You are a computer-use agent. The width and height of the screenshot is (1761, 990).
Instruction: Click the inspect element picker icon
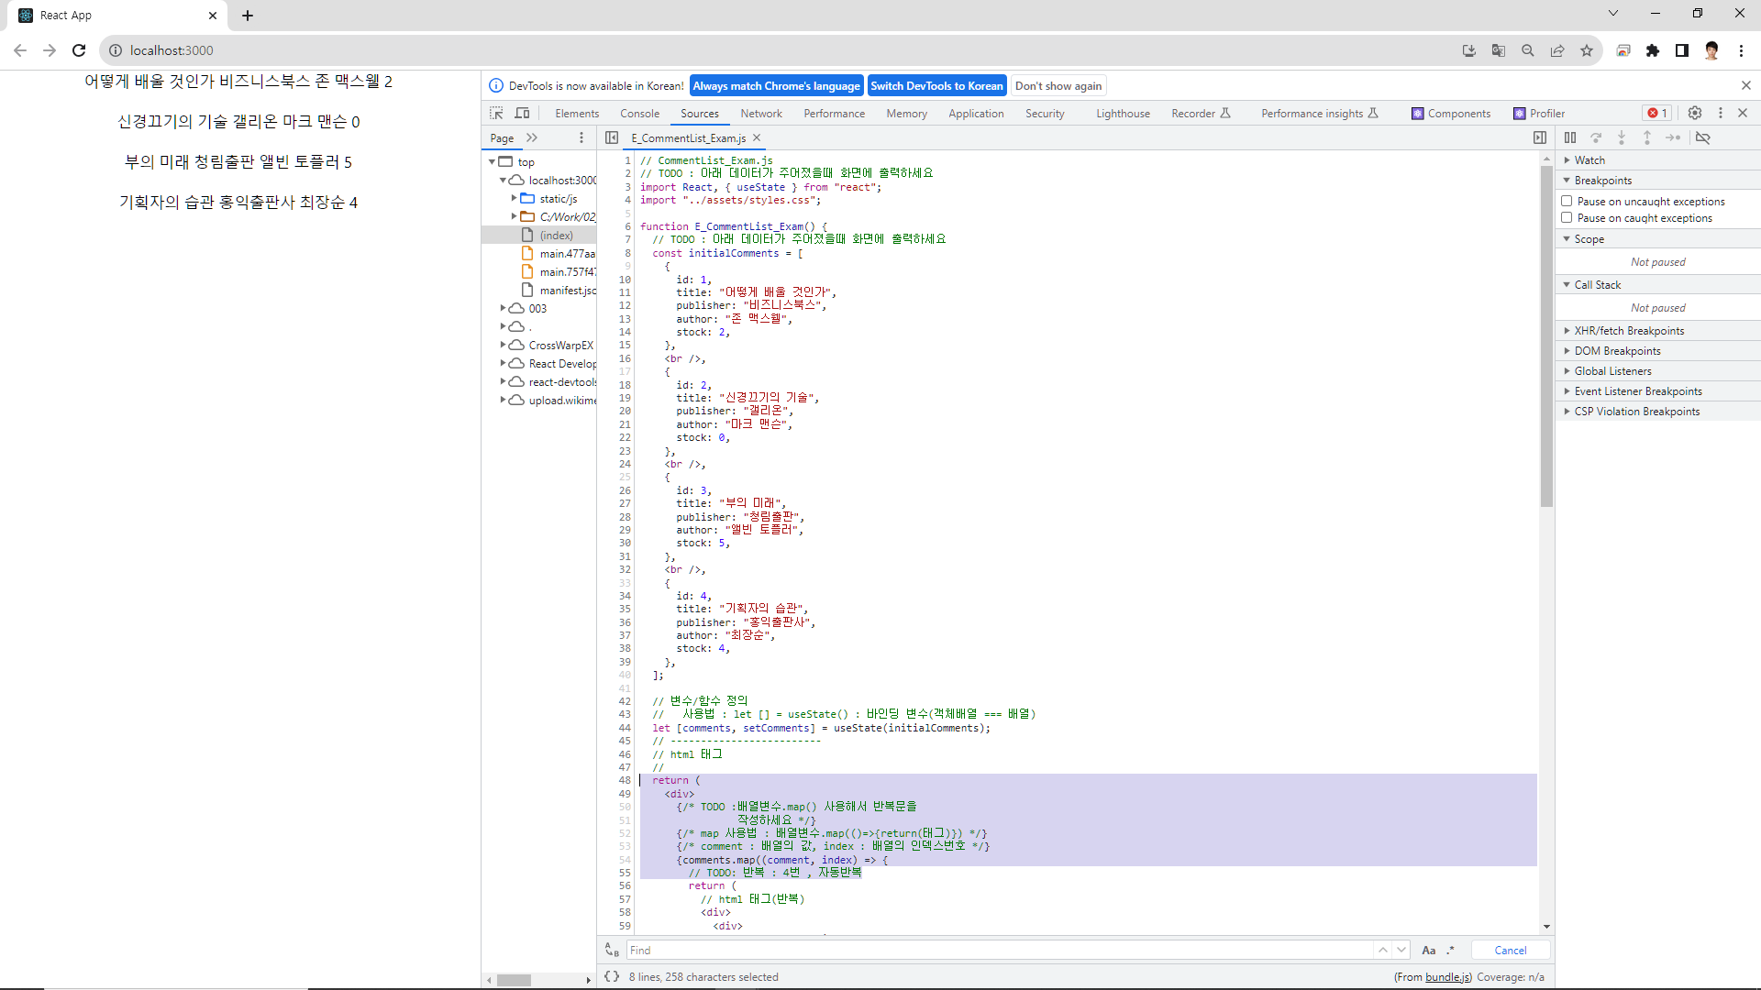click(x=496, y=113)
